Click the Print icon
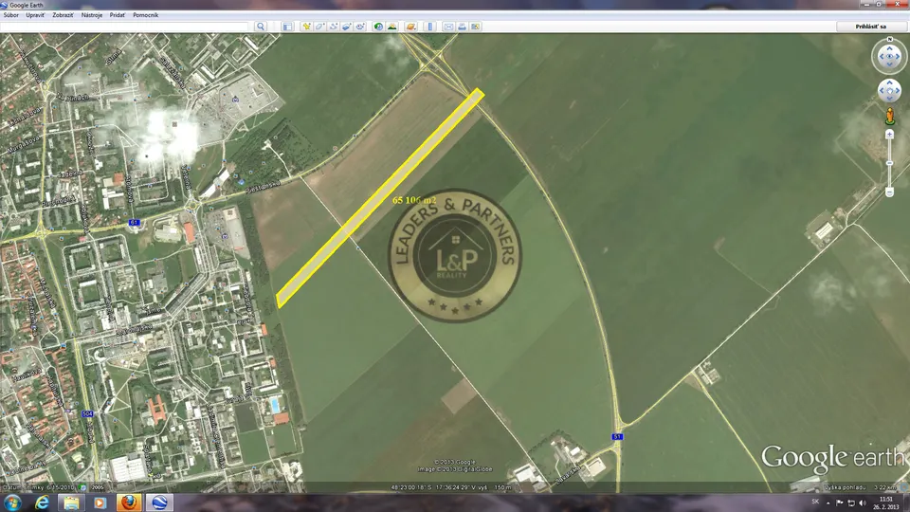The image size is (910, 512). coord(462,27)
